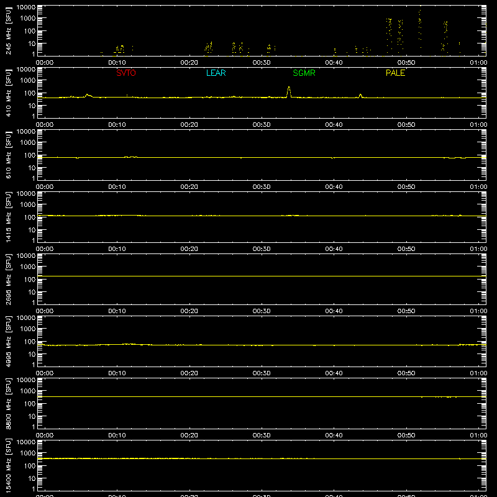
Task: Select the 15400 MHz [SFU] axis title
Action: [8, 465]
